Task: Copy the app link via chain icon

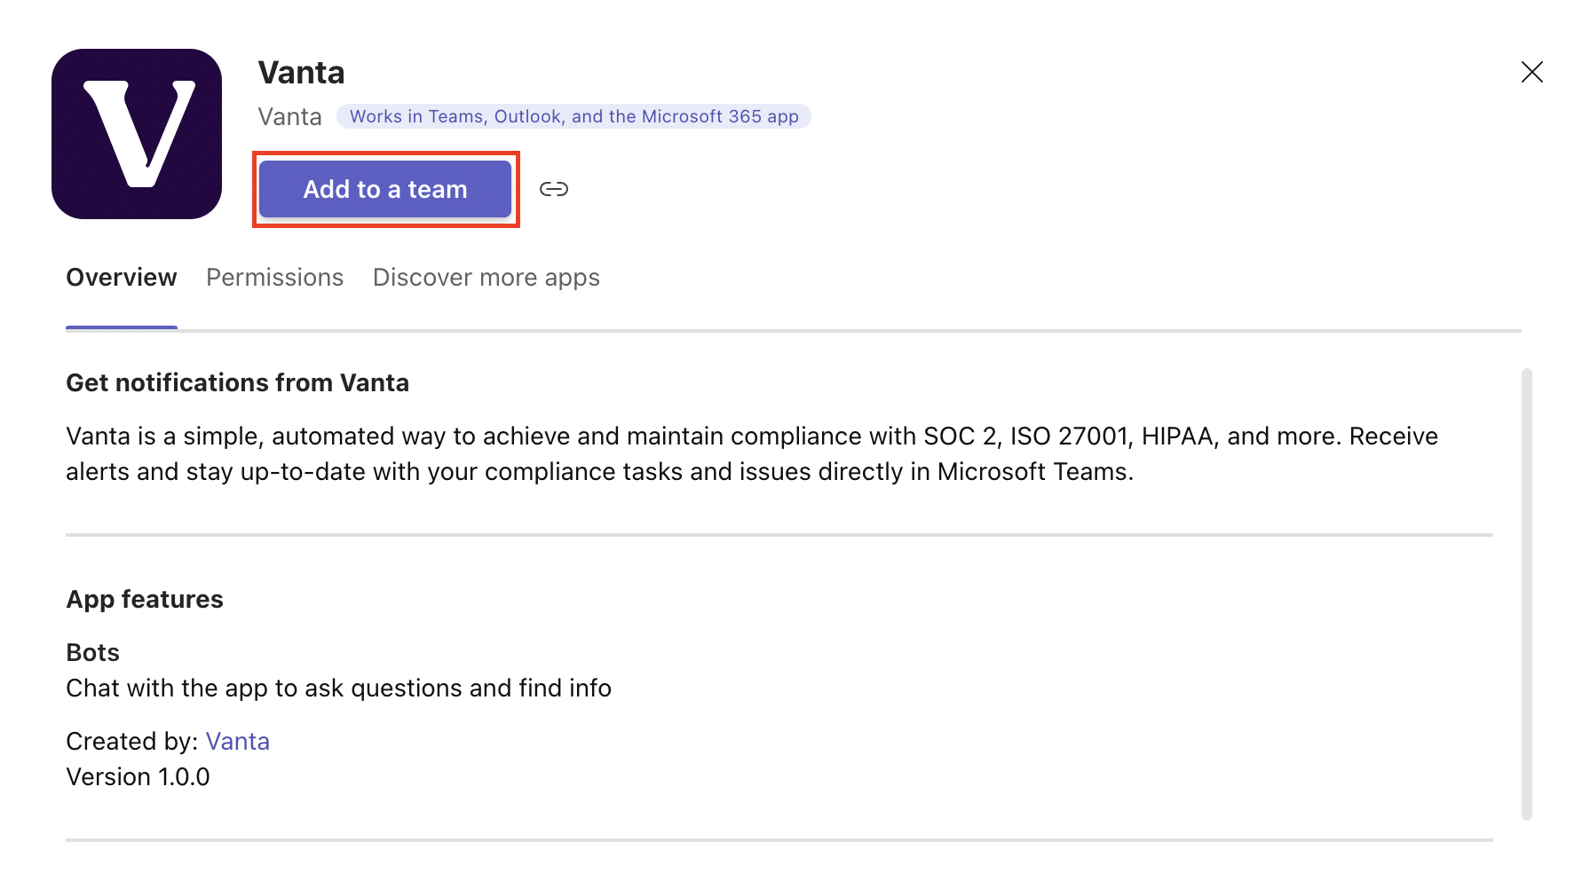Action: pyautogui.click(x=554, y=189)
